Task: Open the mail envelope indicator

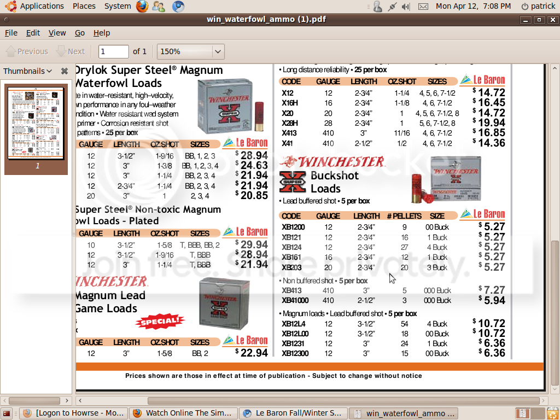Action: (423, 7)
